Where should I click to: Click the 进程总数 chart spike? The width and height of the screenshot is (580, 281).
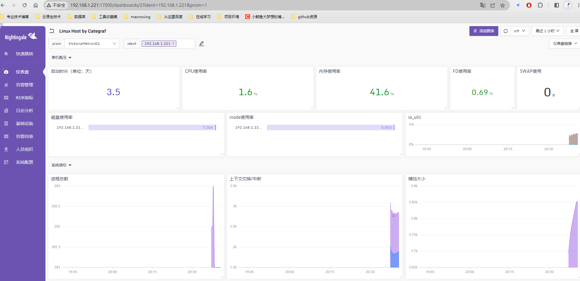click(x=213, y=227)
